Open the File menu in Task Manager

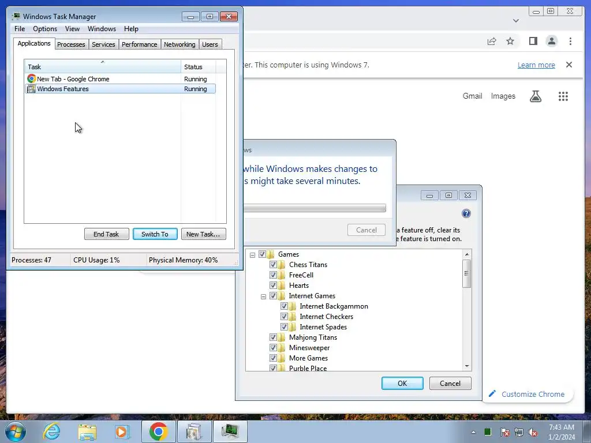(20, 29)
